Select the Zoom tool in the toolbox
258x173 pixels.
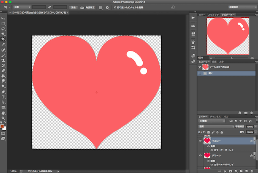pyautogui.click(x=3, y=118)
